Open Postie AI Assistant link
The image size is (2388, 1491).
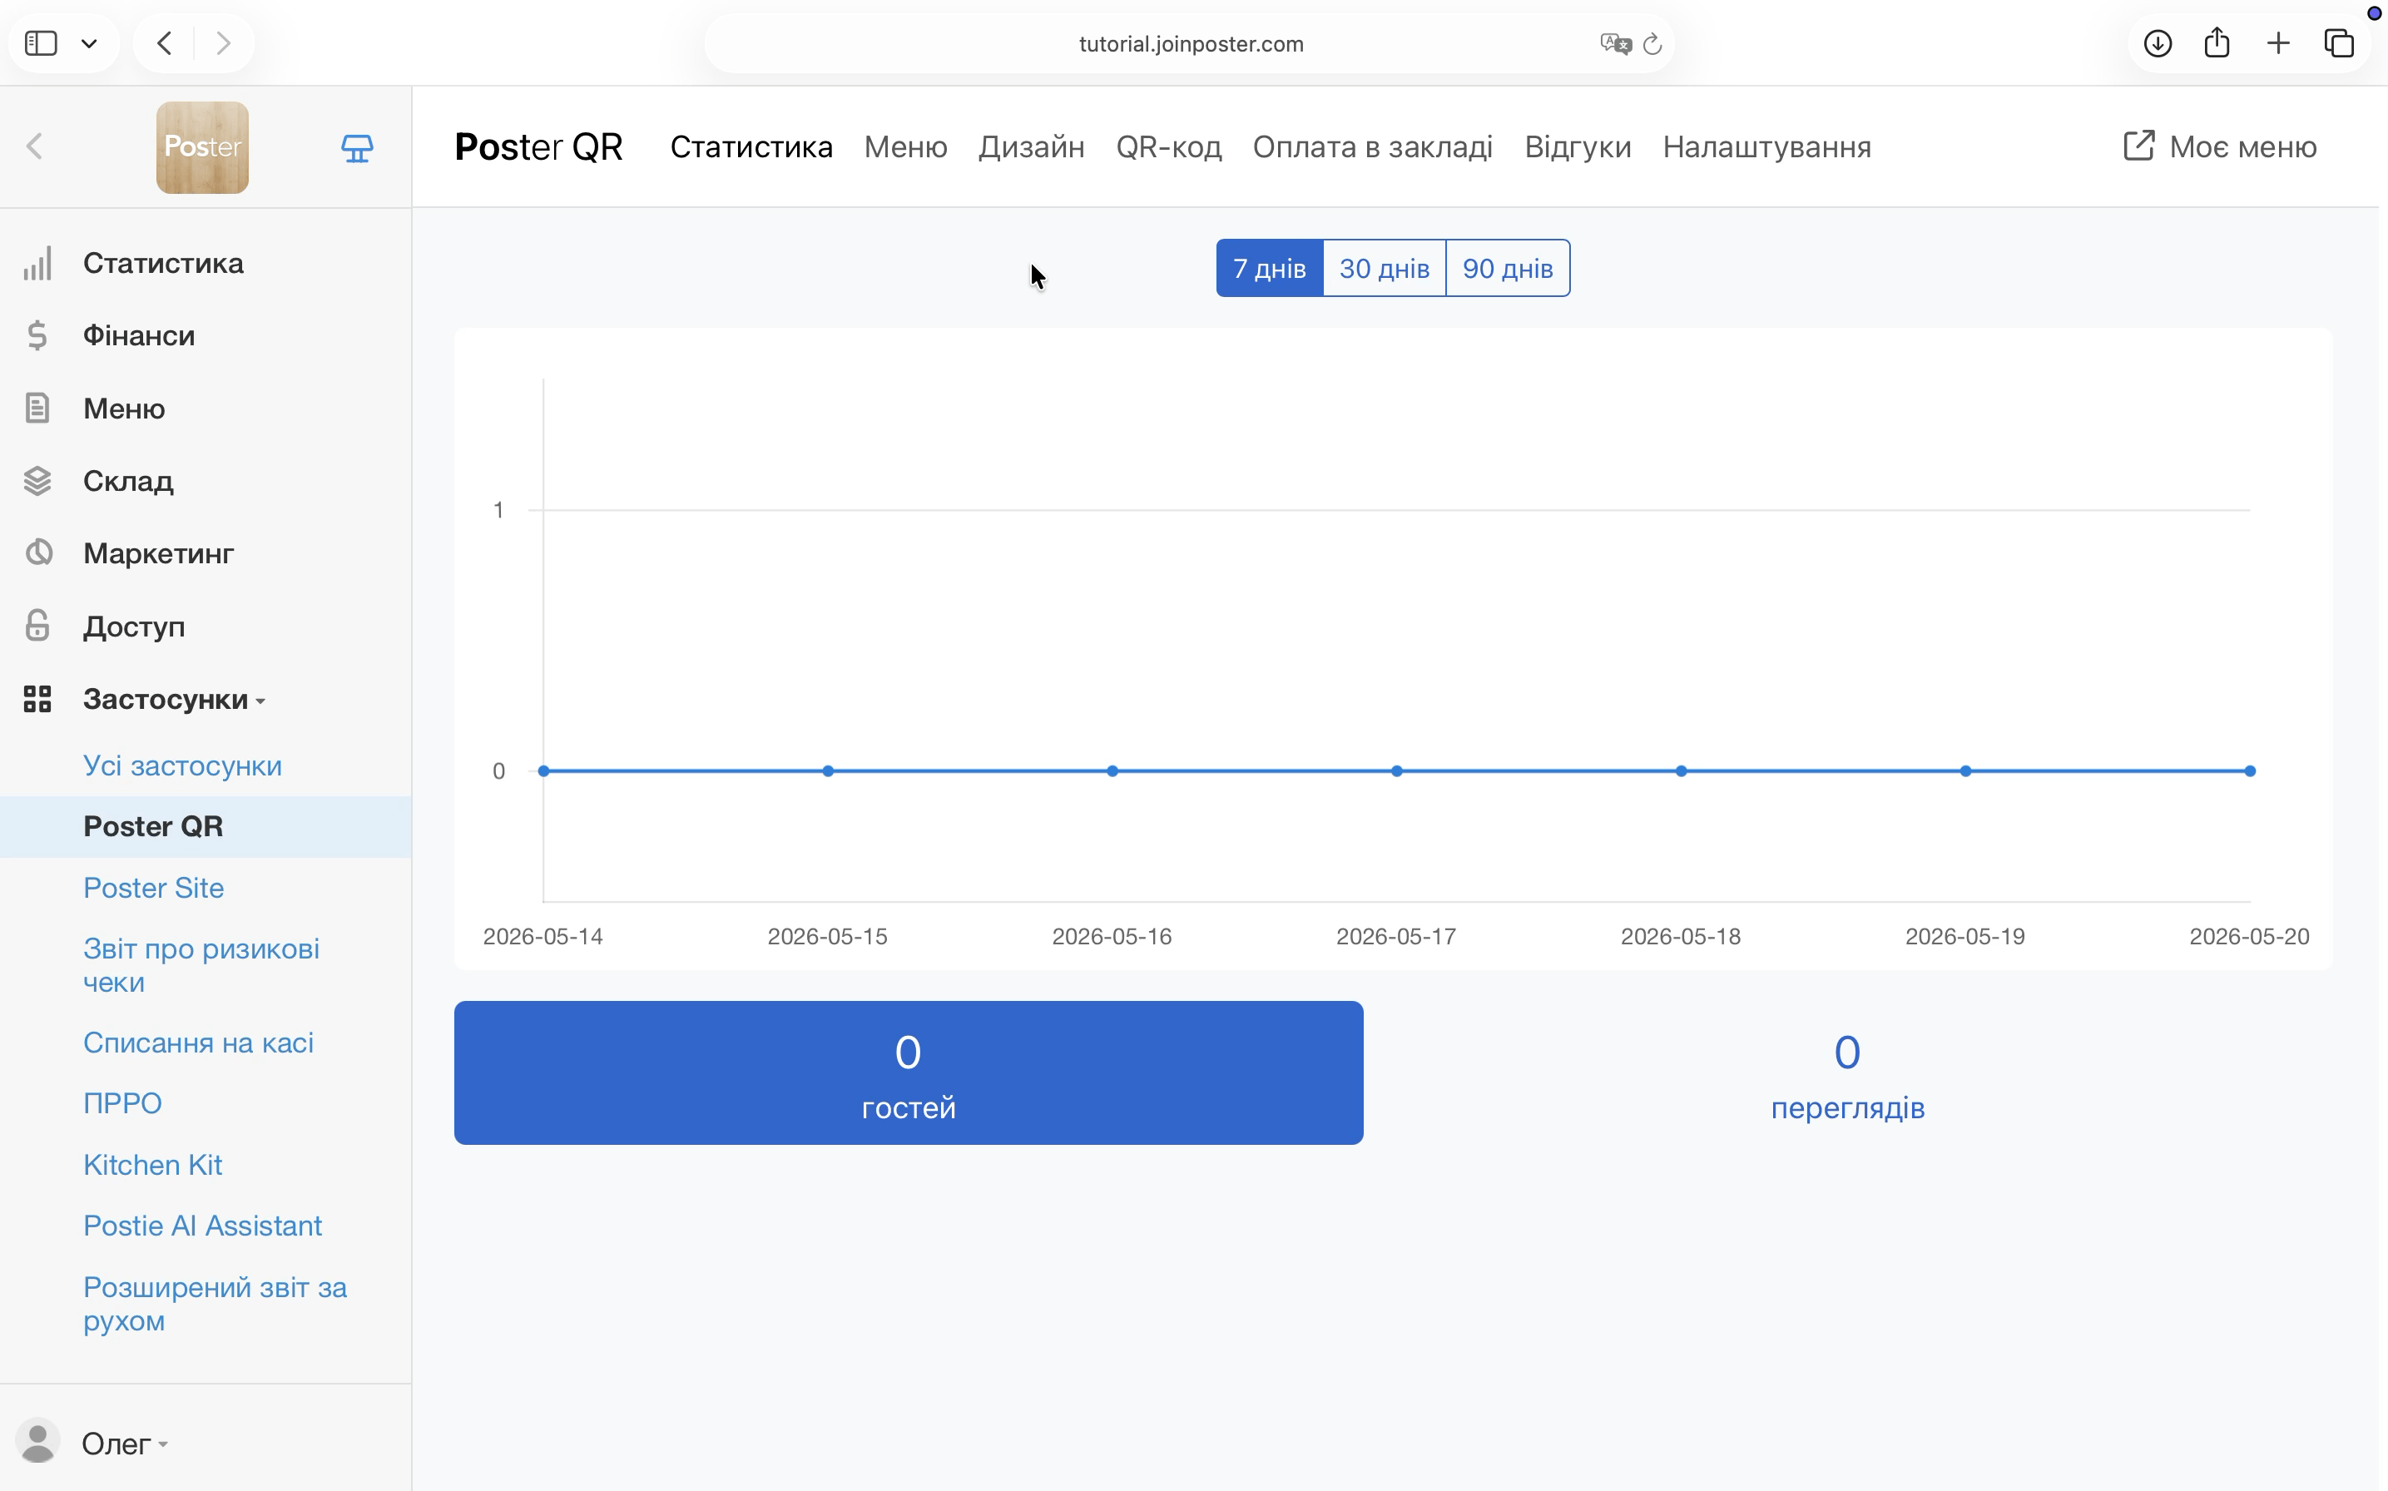pos(202,1226)
